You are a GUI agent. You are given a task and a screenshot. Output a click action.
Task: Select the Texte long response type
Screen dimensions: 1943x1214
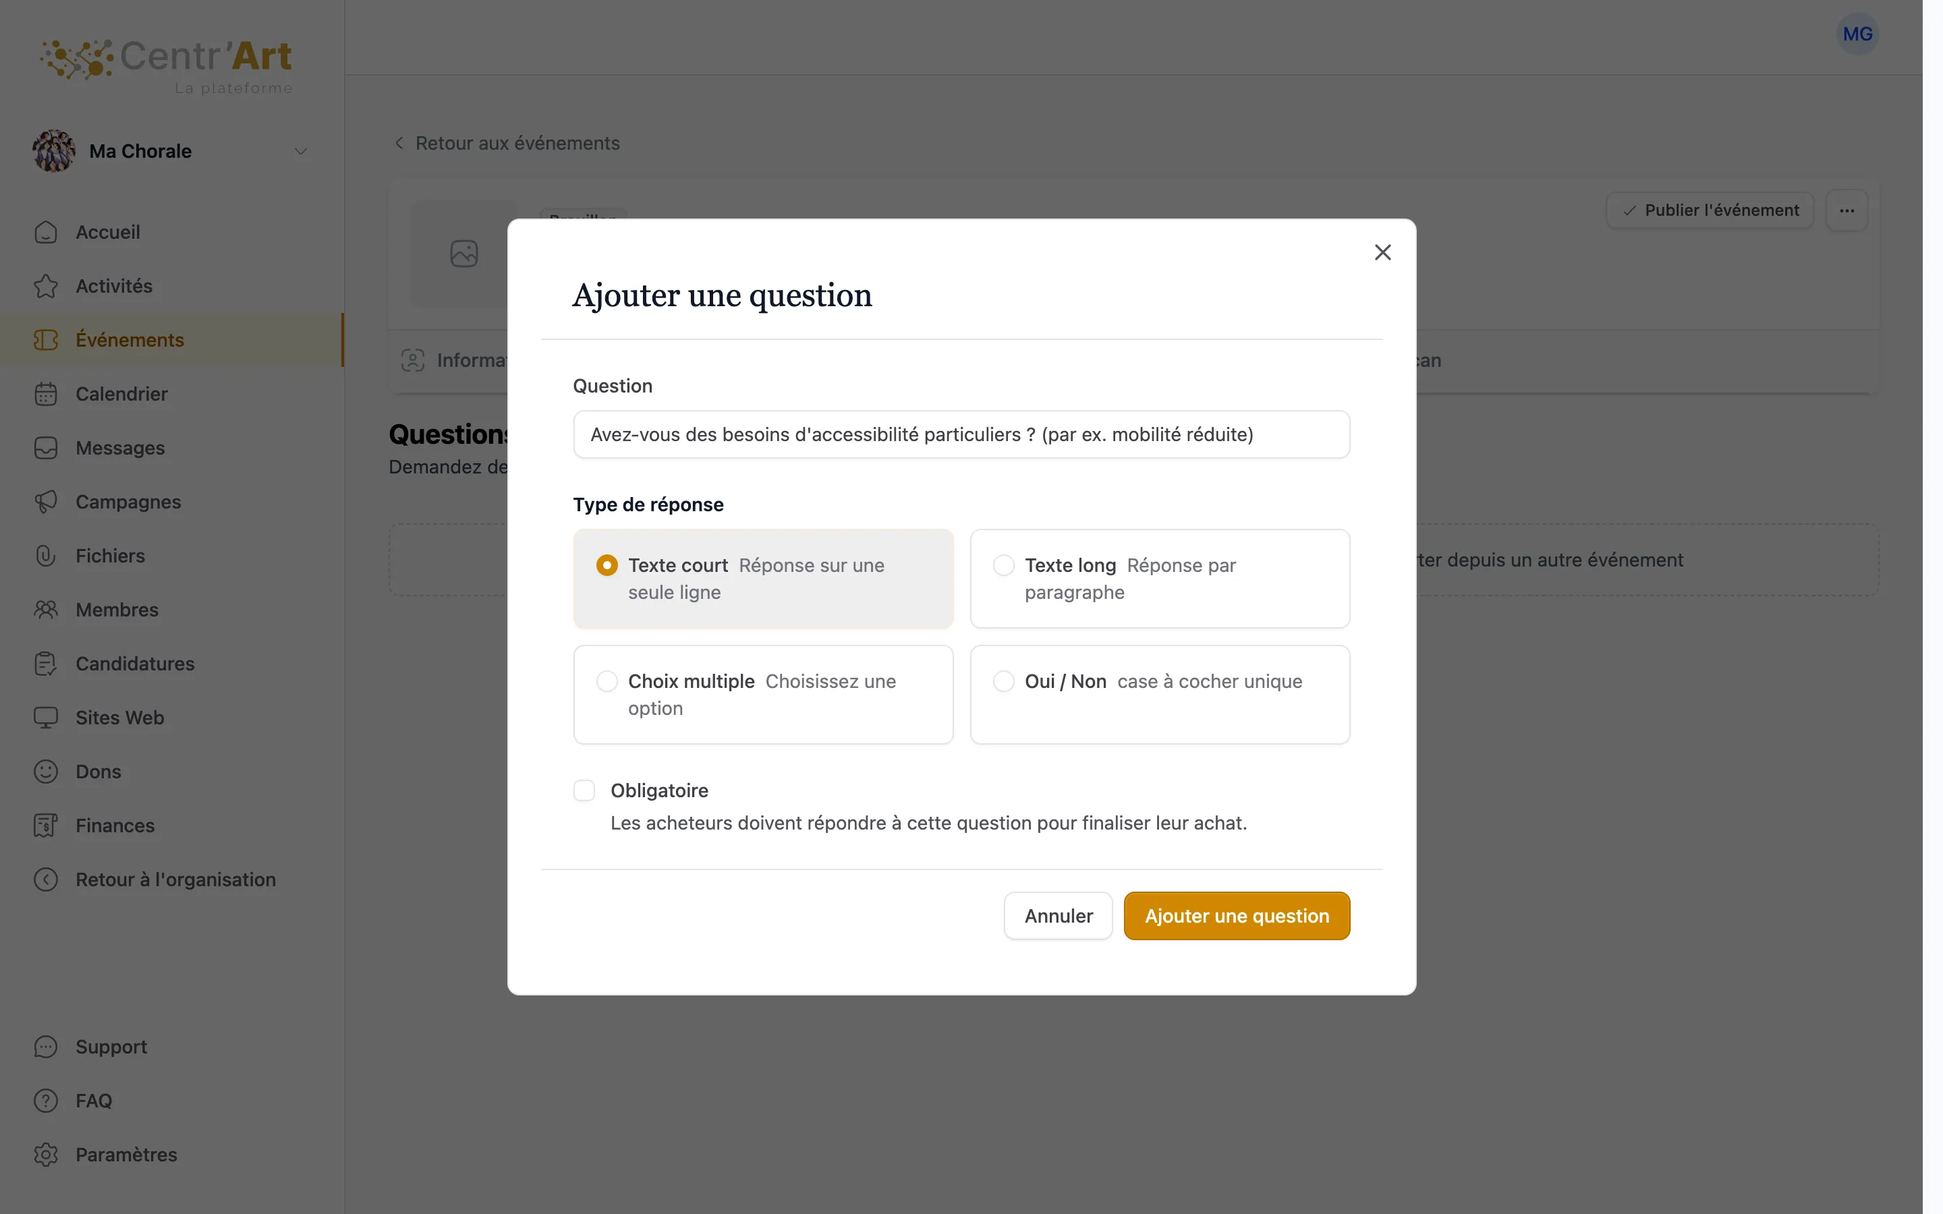pos(1159,578)
